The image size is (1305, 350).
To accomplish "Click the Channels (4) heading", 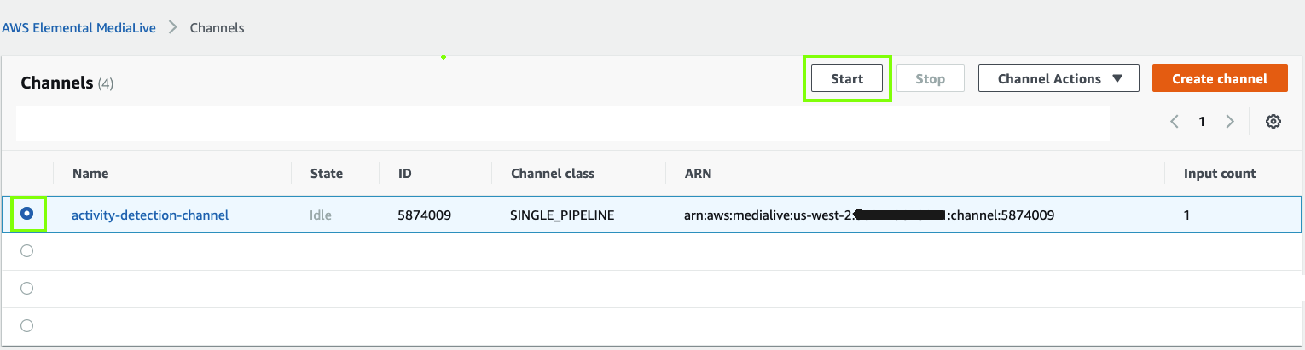I will click(x=67, y=83).
